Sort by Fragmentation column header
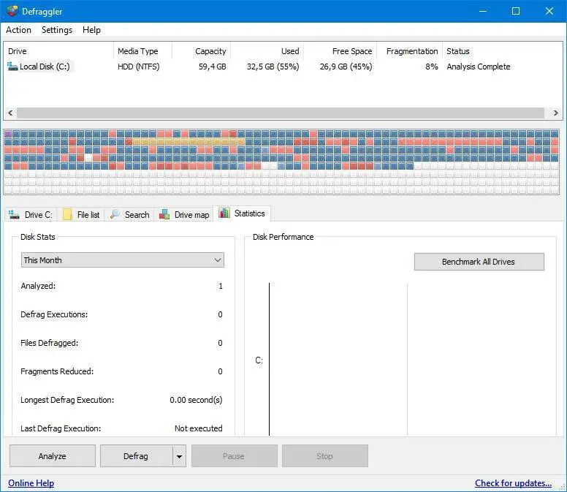 [409, 51]
